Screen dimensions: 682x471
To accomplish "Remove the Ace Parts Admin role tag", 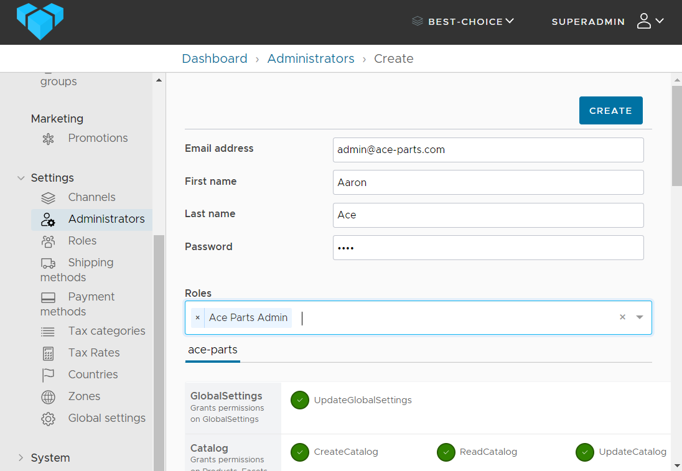I will coord(198,318).
